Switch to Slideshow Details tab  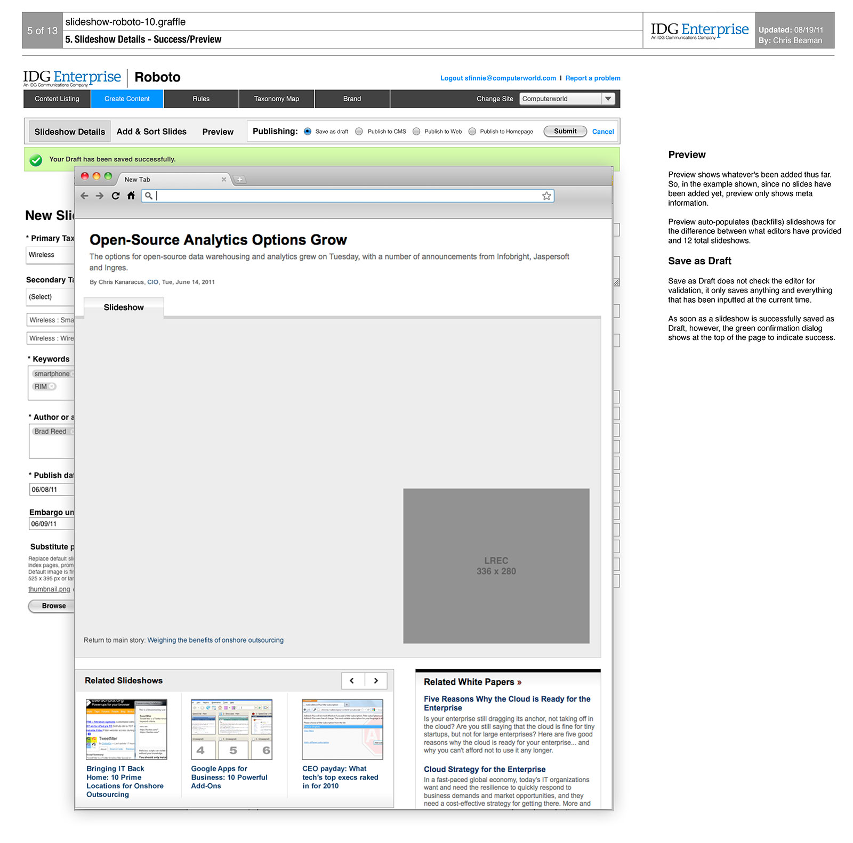tap(70, 132)
